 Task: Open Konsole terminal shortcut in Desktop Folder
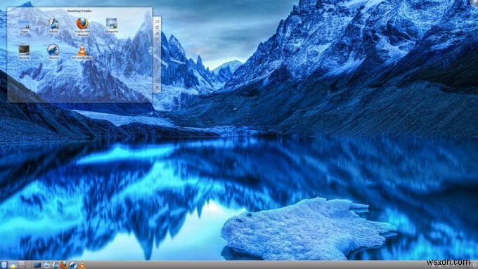tap(24, 51)
